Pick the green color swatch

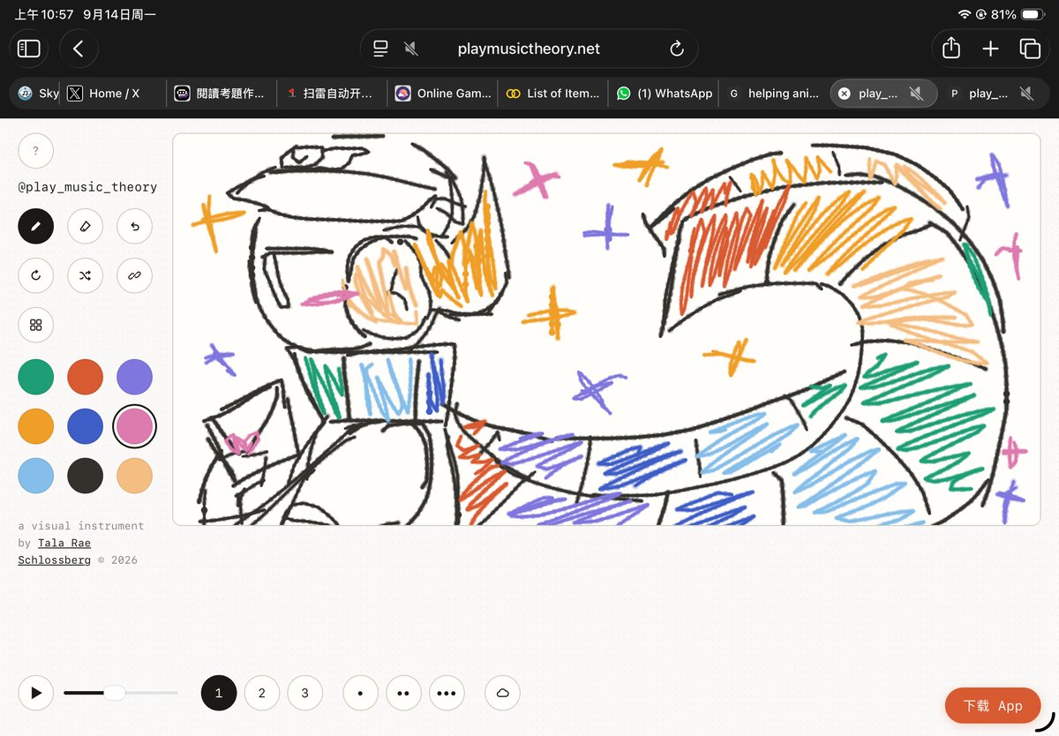(36, 378)
